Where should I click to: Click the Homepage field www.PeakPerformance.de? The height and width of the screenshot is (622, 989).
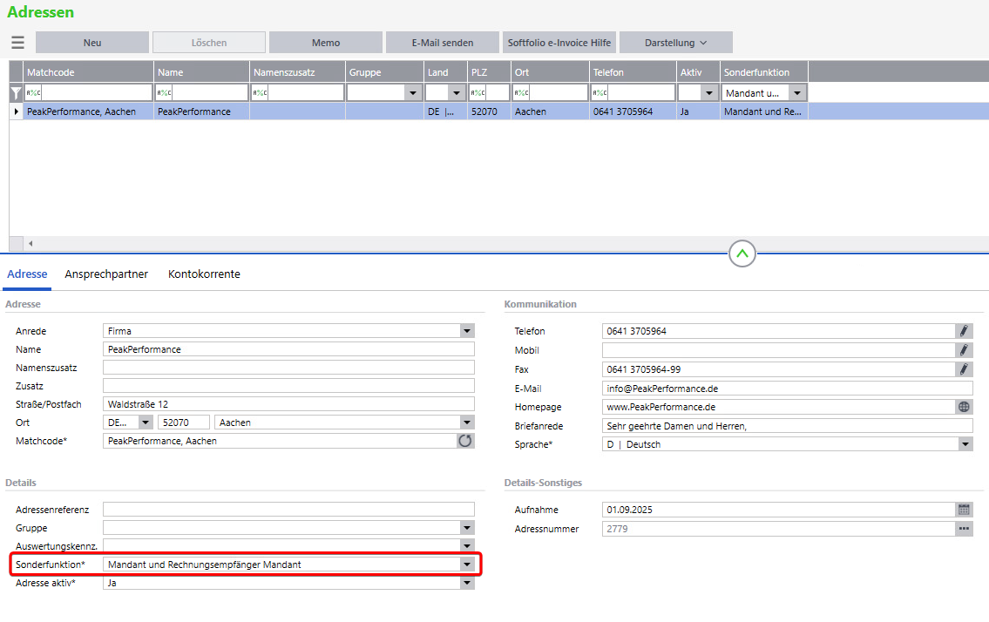pos(779,407)
